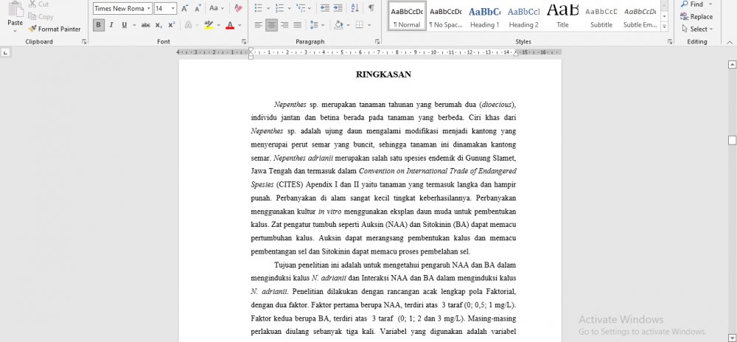Insert bulleted list
The height and width of the screenshot is (342, 737).
(258, 8)
